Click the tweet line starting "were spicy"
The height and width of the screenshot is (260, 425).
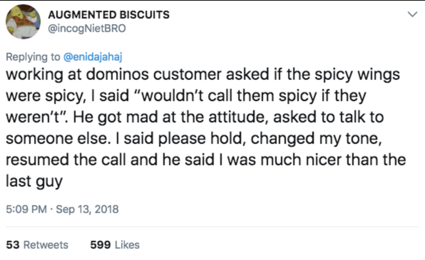pyautogui.click(x=186, y=96)
